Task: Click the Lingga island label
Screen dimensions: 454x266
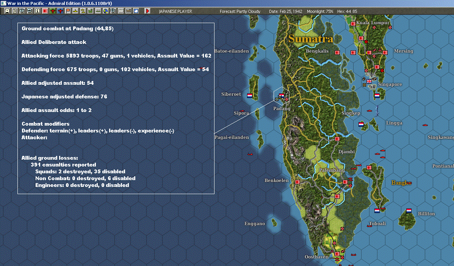Action: point(394,123)
